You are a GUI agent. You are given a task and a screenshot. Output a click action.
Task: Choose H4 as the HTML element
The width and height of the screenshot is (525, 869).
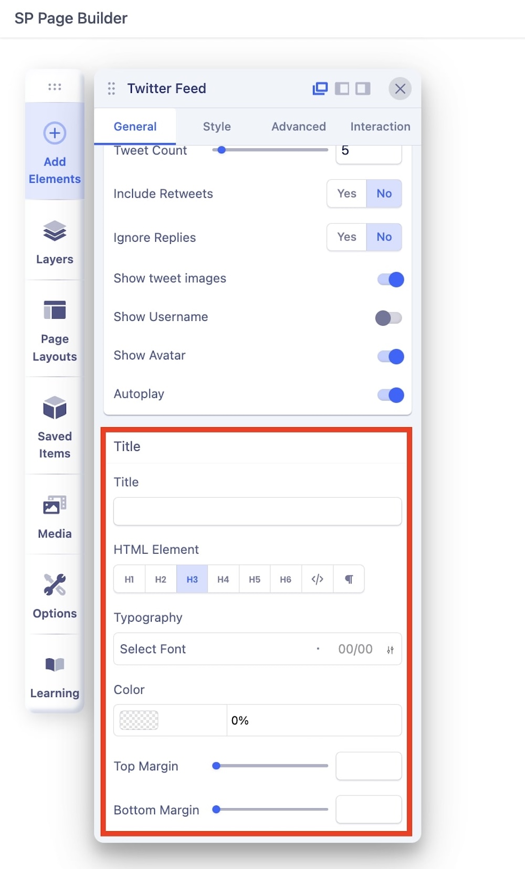[x=223, y=579]
